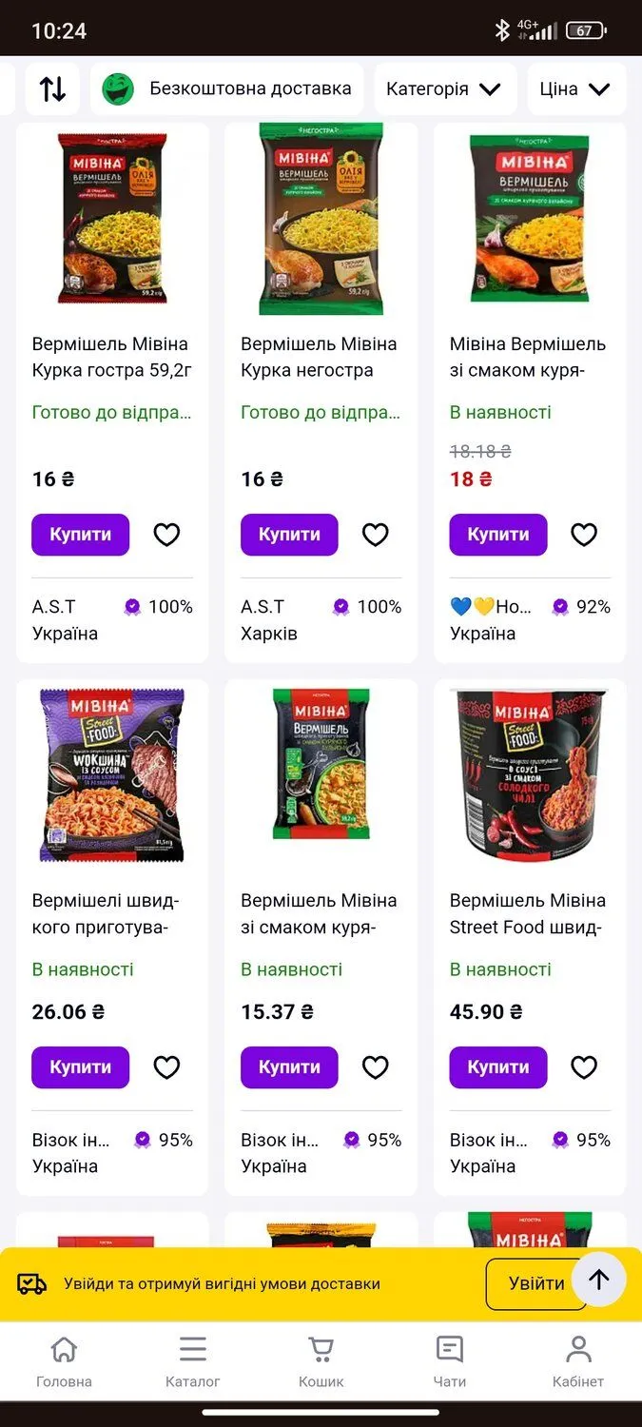Open the Ціна price filter dropdown
This screenshot has height=1427, width=642.
coord(574,89)
